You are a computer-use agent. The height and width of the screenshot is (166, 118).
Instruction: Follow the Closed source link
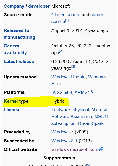click(66, 15)
